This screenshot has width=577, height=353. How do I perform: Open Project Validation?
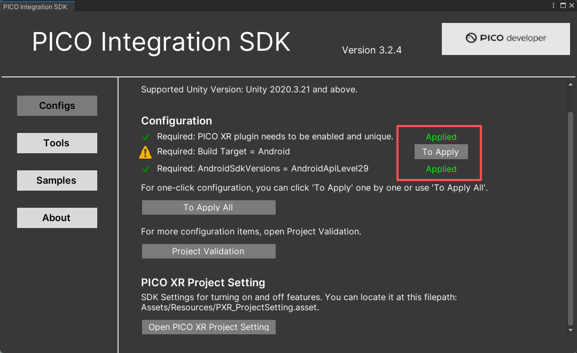[208, 251]
